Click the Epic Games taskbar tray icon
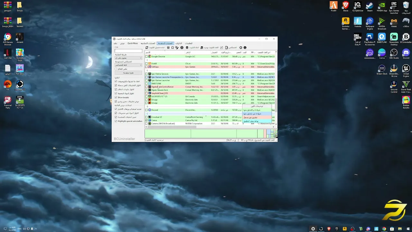The height and width of the screenshot is (232, 412). click(x=337, y=229)
